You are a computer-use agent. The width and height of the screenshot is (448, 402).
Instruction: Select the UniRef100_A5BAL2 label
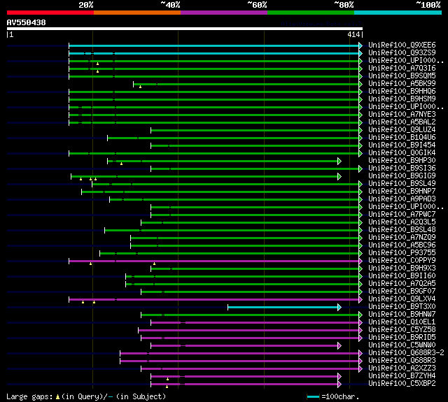click(402, 122)
